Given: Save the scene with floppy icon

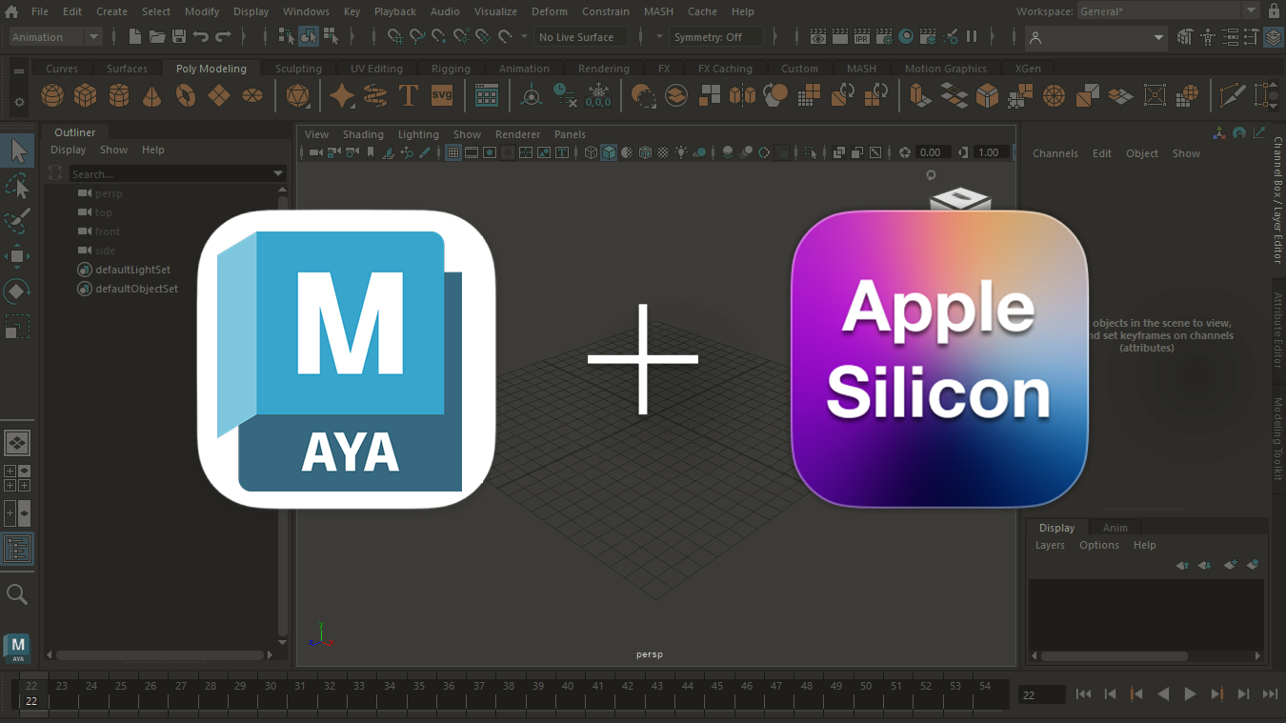Looking at the screenshot, I should click(178, 37).
